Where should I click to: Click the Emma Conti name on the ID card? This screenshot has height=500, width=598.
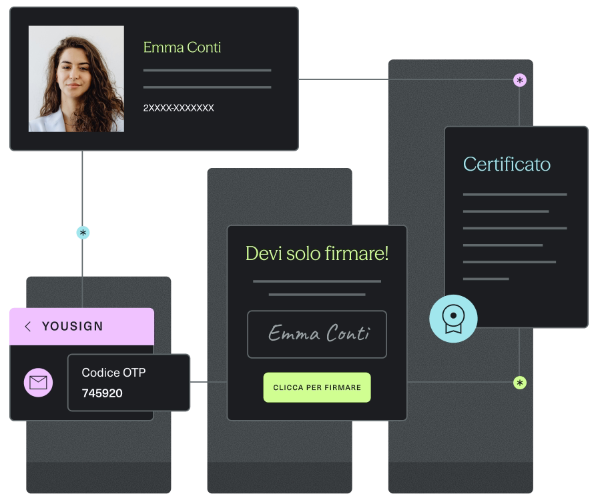click(x=182, y=47)
